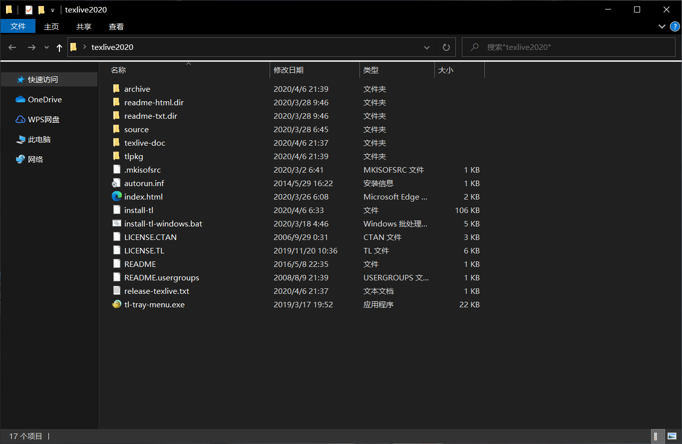The width and height of the screenshot is (682, 444).
Task: Open the 查看 ribbon tab
Action: (116, 26)
